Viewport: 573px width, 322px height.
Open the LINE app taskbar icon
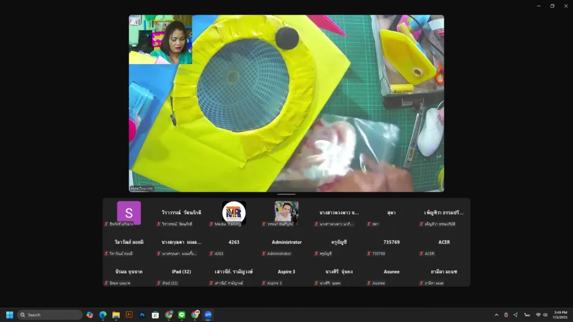tap(182, 315)
